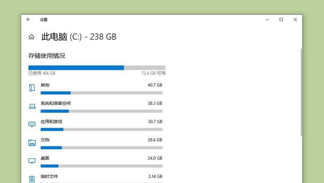The image size is (324, 183).
Task: Click the 30.7 GB size label
Action: pyautogui.click(x=155, y=122)
